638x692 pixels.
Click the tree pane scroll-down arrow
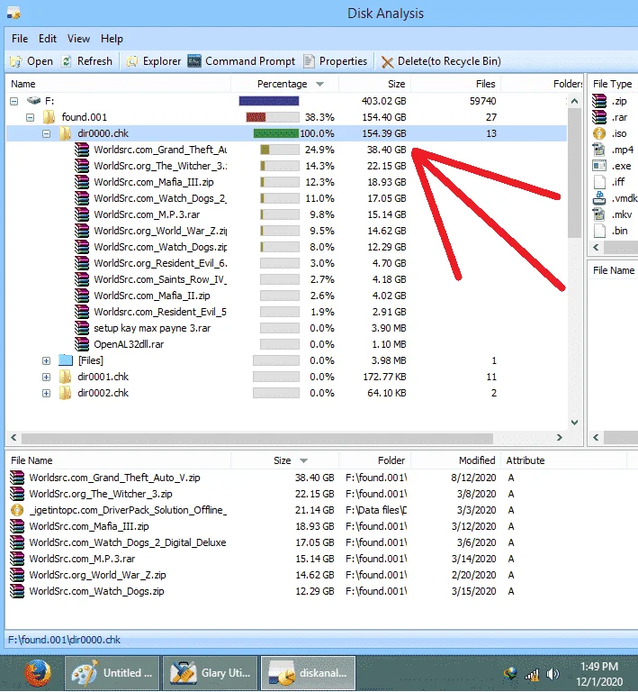click(x=574, y=423)
